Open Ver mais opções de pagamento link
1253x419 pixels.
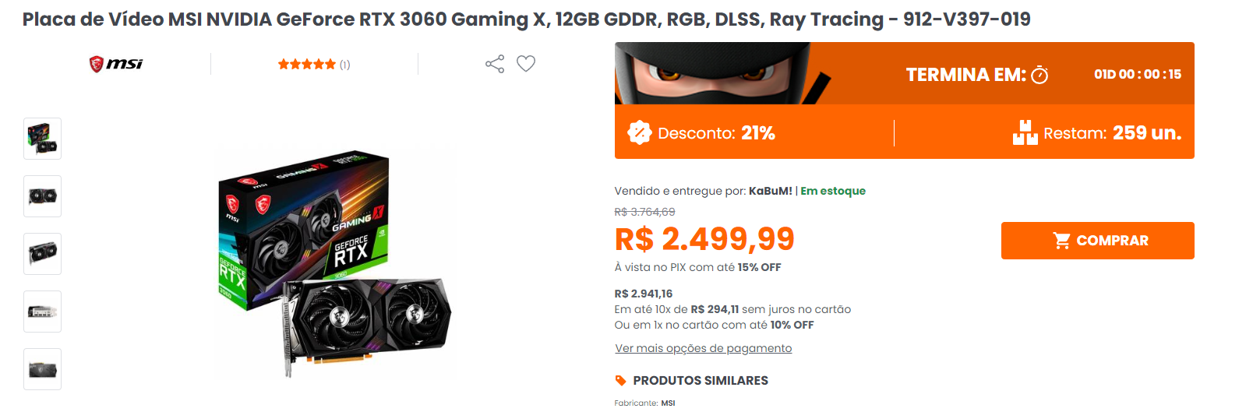point(703,348)
